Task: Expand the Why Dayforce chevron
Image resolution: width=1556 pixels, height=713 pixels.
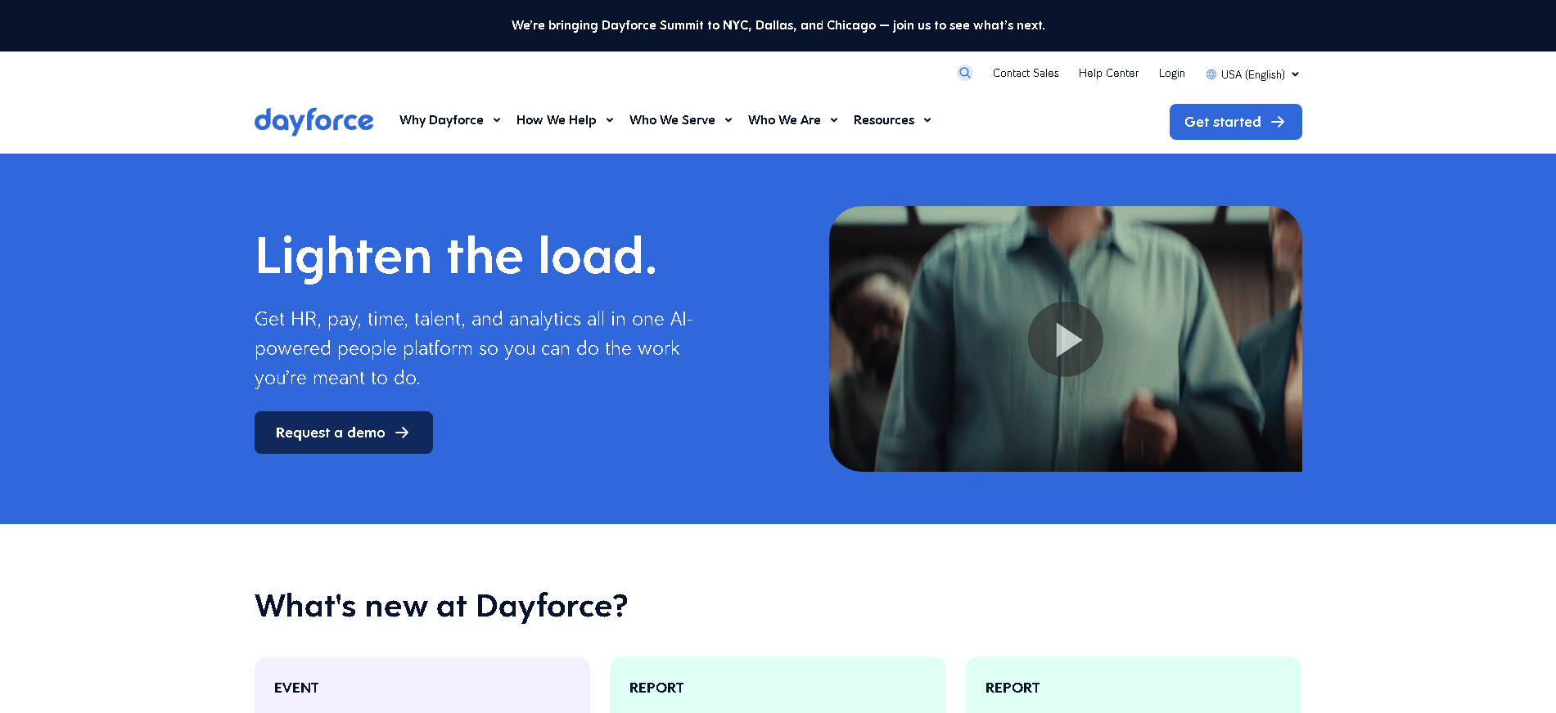Action: coord(497,120)
